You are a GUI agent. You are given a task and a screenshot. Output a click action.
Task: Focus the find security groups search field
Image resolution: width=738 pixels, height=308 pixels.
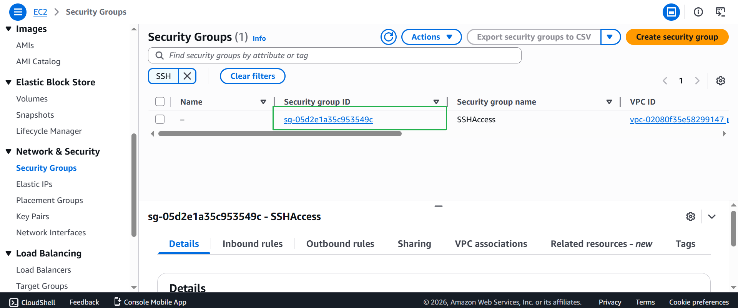pyautogui.click(x=334, y=55)
